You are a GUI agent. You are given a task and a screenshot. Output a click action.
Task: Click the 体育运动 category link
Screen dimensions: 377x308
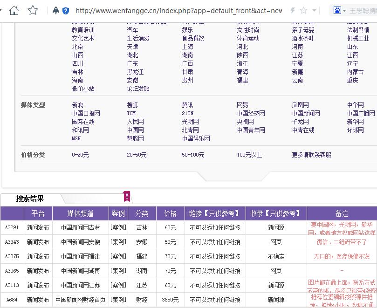248,38
